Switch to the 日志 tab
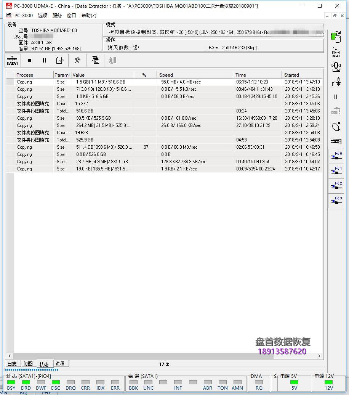This screenshot has width=349, height=395. (12, 364)
